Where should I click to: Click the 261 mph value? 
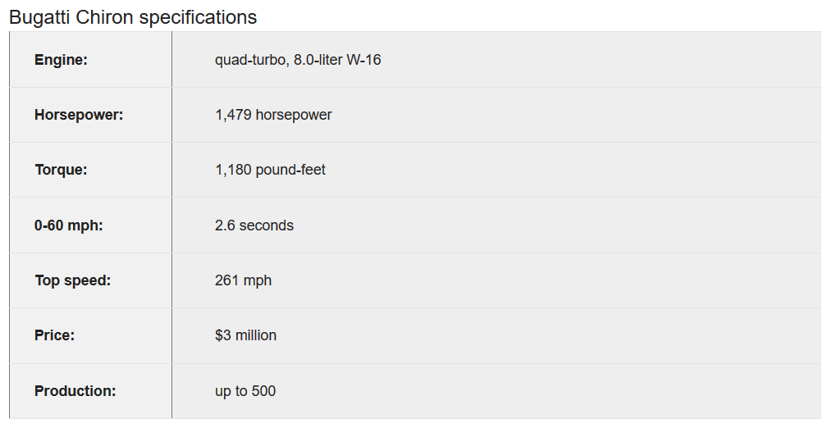243,280
